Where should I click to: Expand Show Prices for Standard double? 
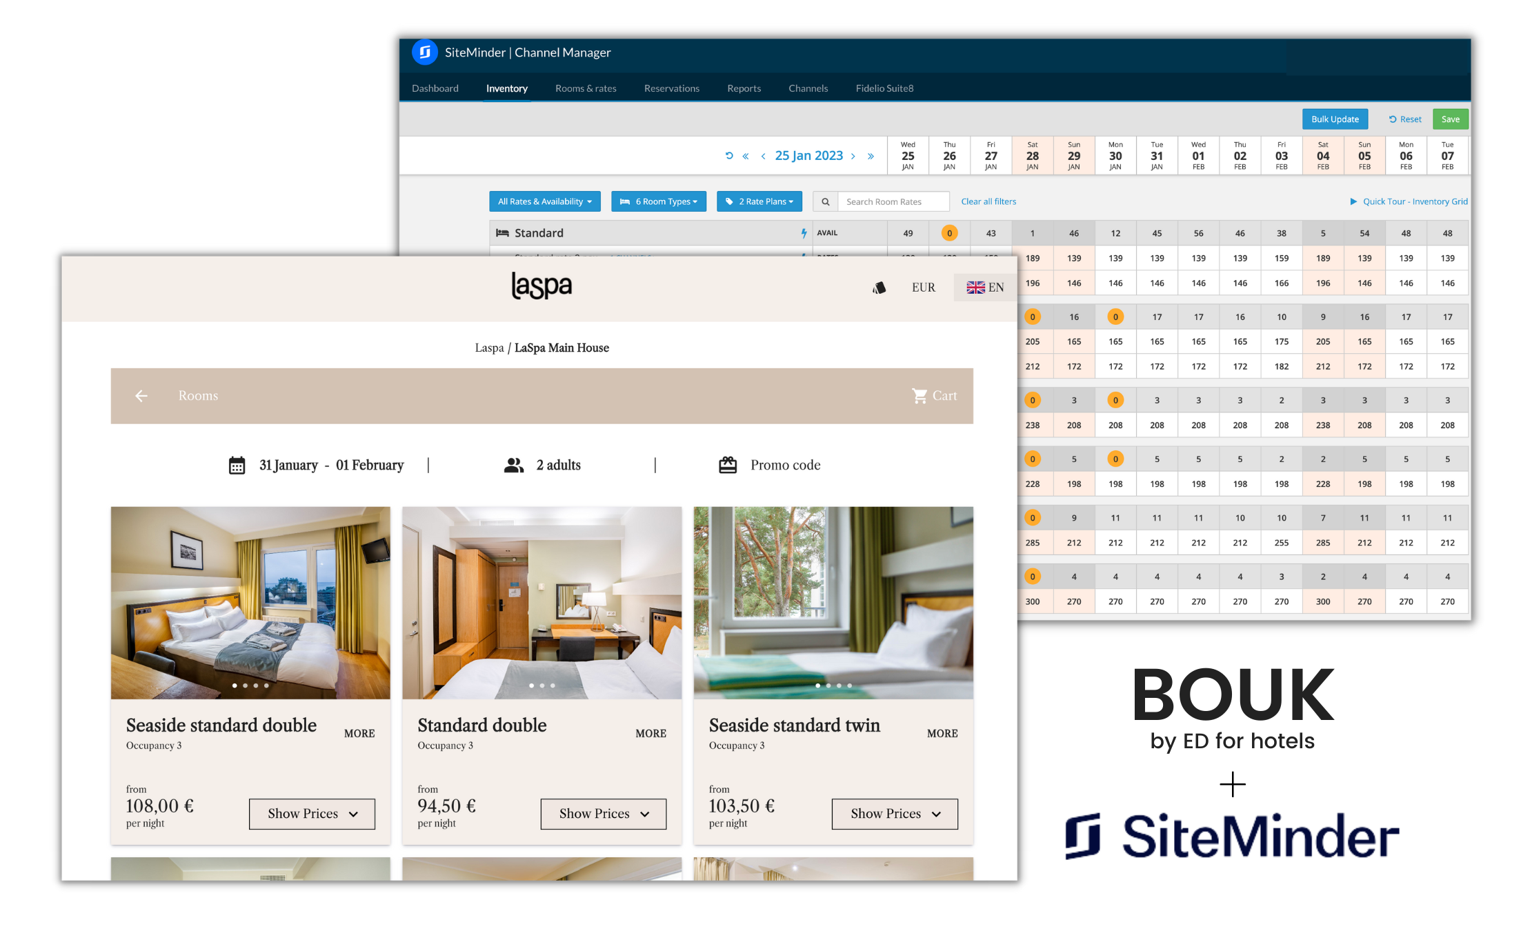pos(603,814)
